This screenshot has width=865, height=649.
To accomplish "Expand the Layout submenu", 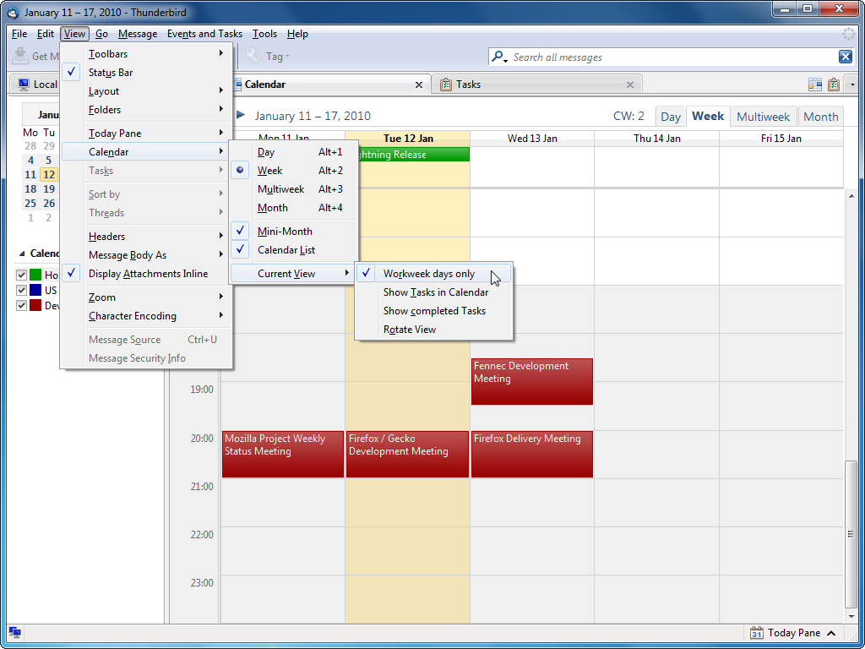I will 147,91.
